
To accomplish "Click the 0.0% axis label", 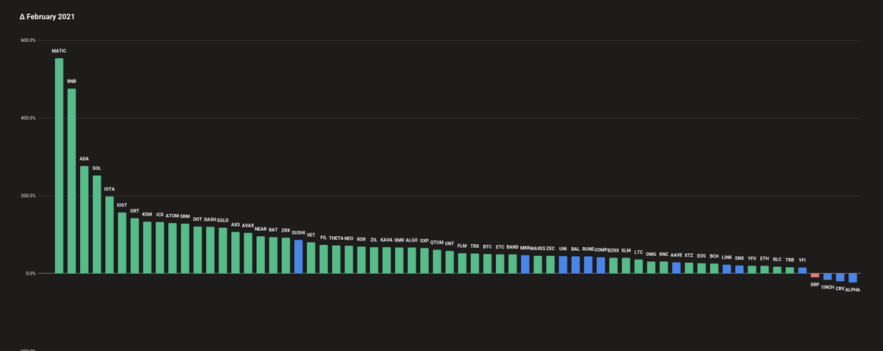I will click(29, 274).
